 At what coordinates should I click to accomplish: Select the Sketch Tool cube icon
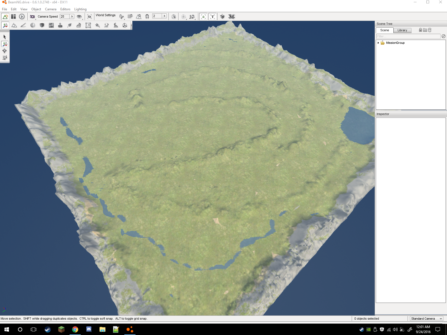click(42, 25)
